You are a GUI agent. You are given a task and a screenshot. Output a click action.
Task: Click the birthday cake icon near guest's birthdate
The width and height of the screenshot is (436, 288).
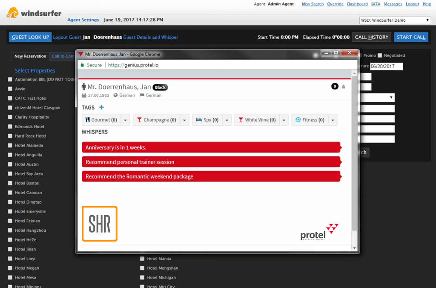coord(83,95)
